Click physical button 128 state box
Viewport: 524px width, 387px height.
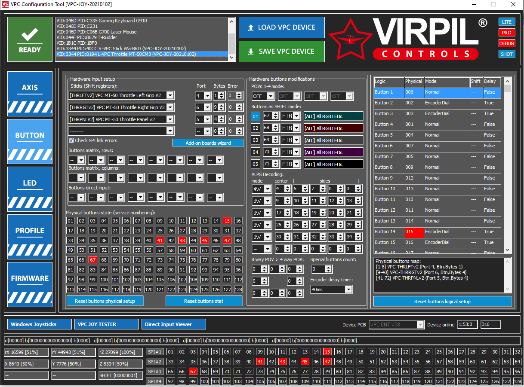[238, 289]
